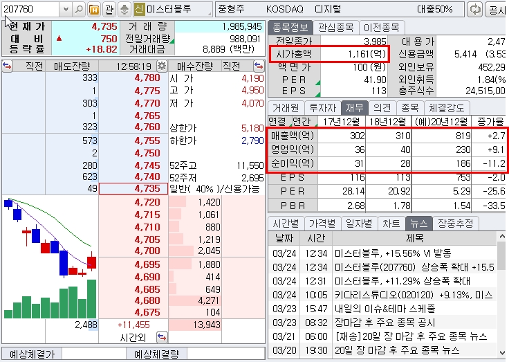The image size is (509, 362).
Task: Click the mini candlestick chart thumbnail
Action: point(50,257)
